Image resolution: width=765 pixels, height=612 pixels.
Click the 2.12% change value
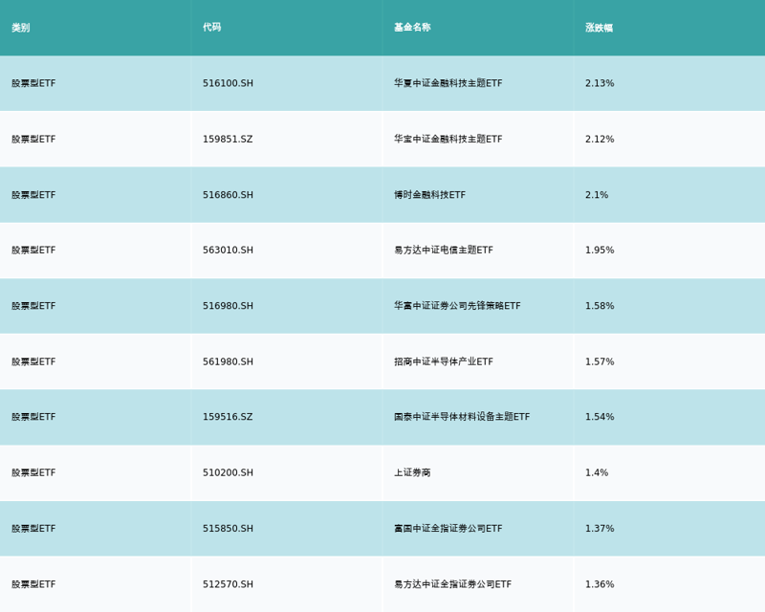point(600,139)
